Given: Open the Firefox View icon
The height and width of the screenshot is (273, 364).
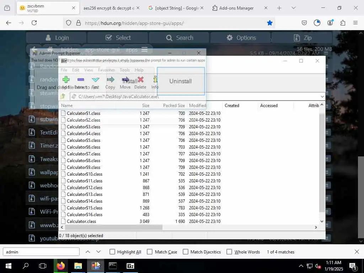Looking at the screenshot, I should coord(7,8).
